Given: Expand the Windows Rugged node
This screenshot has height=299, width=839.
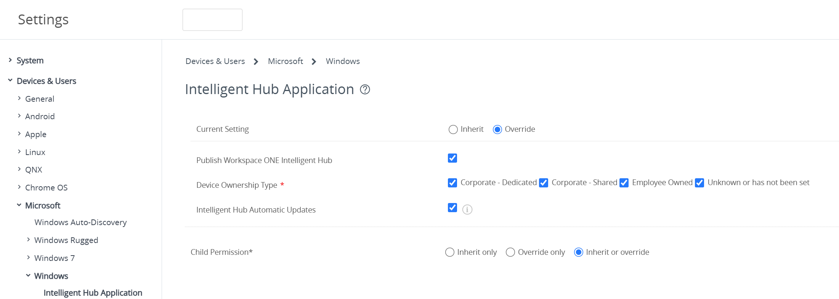Looking at the screenshot, I should point(29,240).
